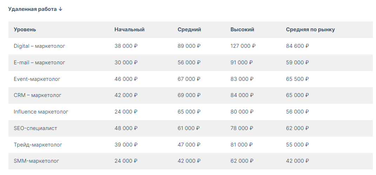Select the Influence маркетолог row label

pyautogui.click(x=41, y=112)
